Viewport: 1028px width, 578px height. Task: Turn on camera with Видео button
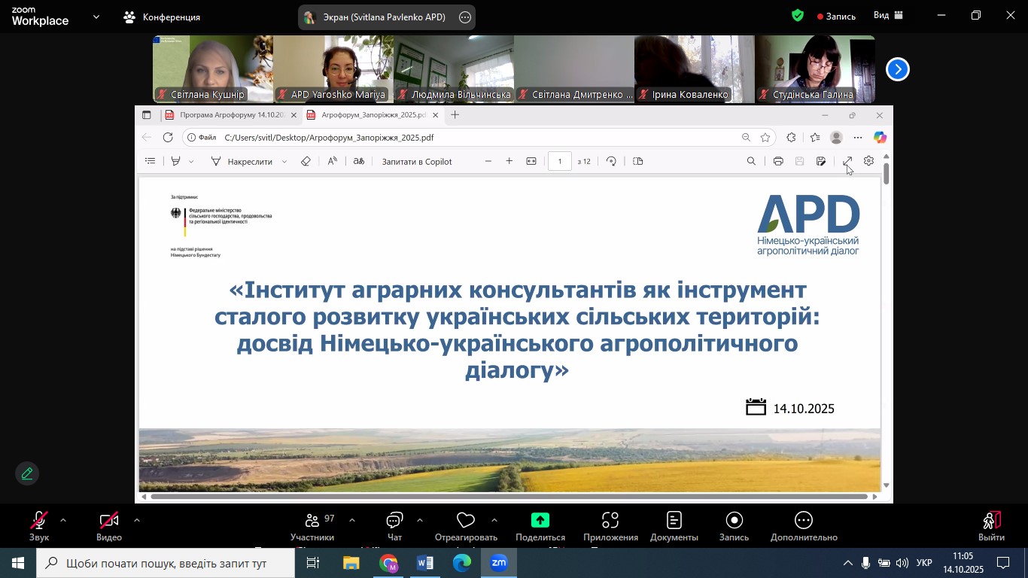109,521
